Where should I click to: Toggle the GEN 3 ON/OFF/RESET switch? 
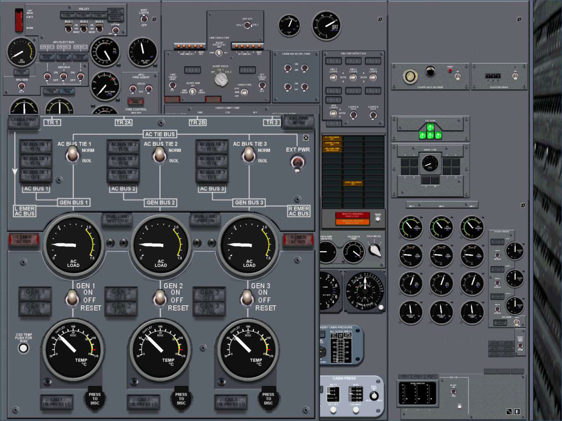coord(247,298)
